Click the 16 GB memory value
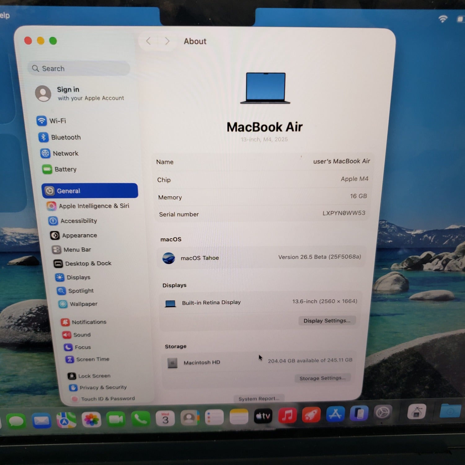Viewport: 465px width, 465px height. click(x=358, y=196)
